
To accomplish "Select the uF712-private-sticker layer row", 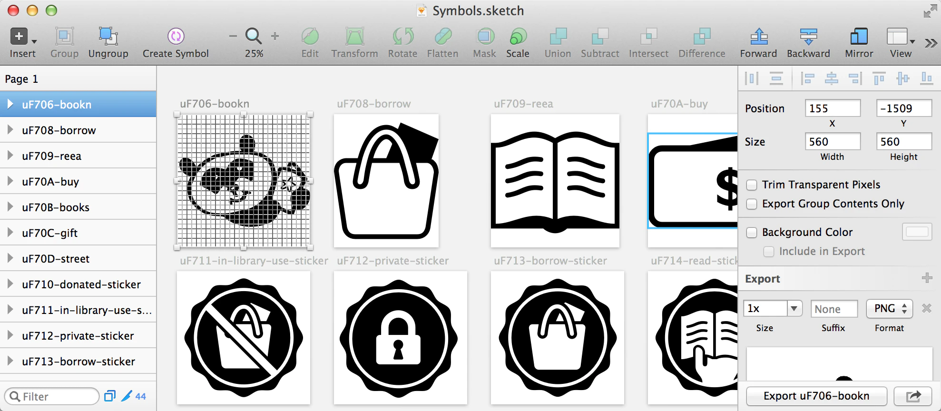I will tap(78, 335).
